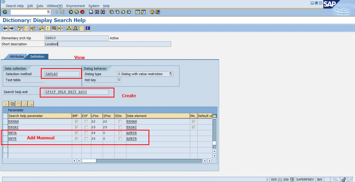Click the Hot key field
This screenshot has height=182, width=355.
pyautogui.click(x=119, y=80)
